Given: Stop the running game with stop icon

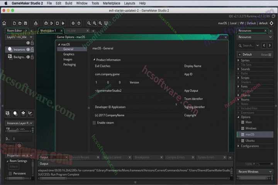Looking at the screenshot, I should tap(57, 23).
